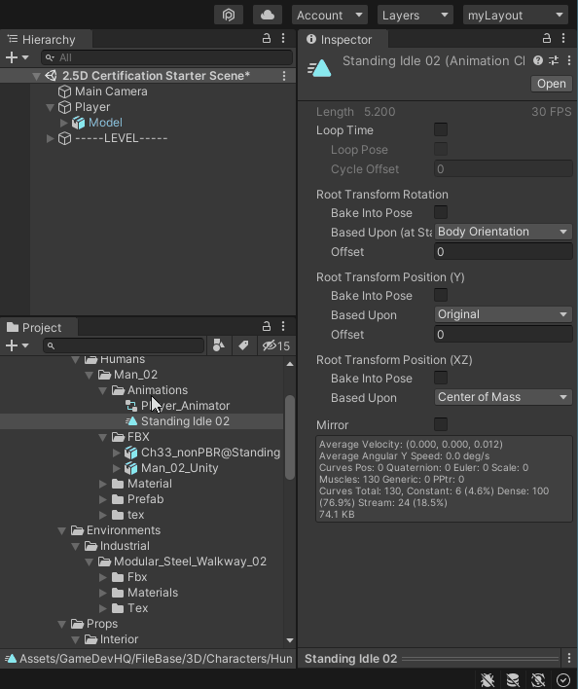Image resolution: width=578 pixels, height=689 pixels.
Task: Open preview pane options menu
Action: click(x=569, y=658)
